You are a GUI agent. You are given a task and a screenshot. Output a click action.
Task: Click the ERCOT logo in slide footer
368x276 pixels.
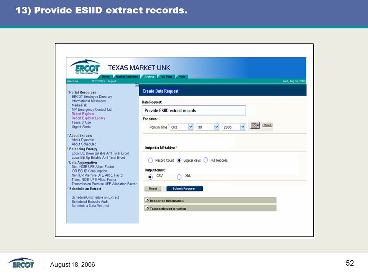coord(21,263)
